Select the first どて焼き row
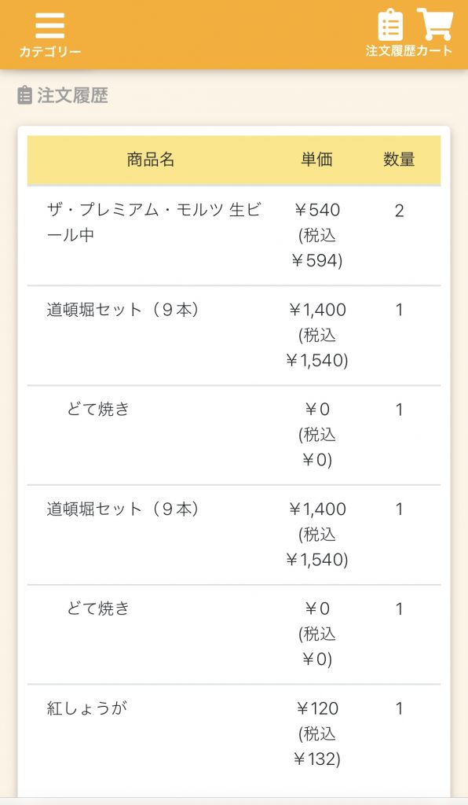The width and height of the screenshot is (468, 805). 234,435
